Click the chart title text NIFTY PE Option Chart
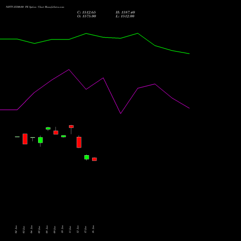The height and width of the screenshot is (241, 241). pyautogui.click(x=35, y=7)
